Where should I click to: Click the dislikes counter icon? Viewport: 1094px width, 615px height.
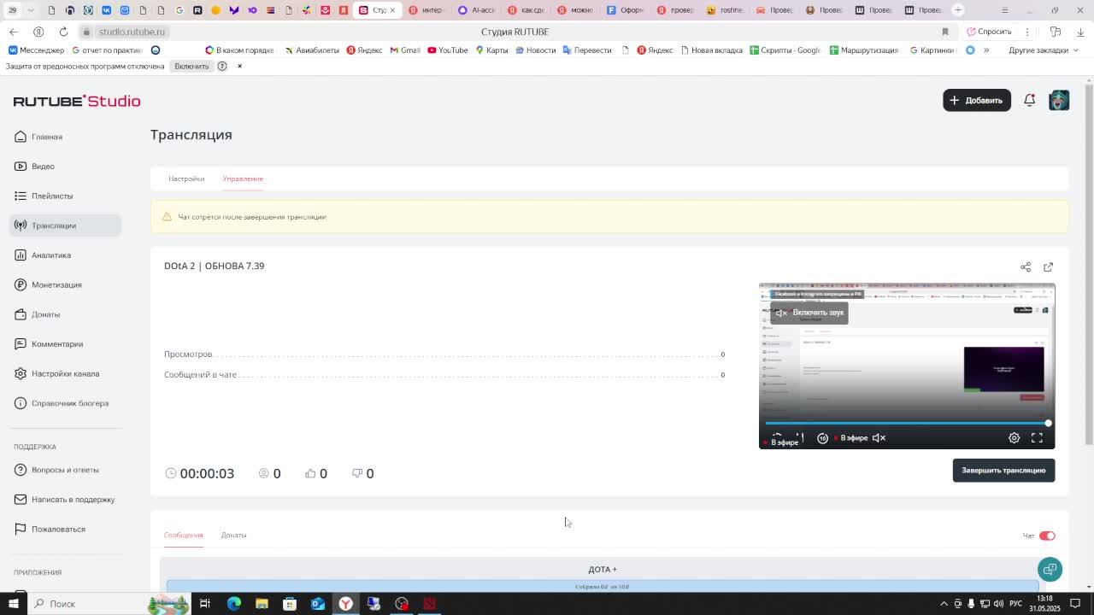[x=357, y=473]
